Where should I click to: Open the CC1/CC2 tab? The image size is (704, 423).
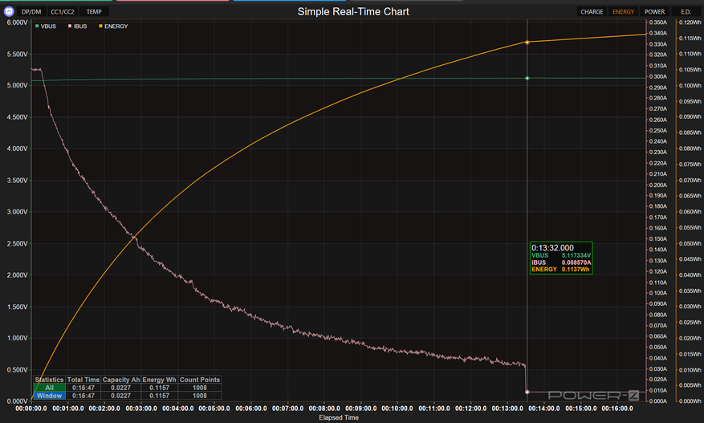pyautogui.click(x=63, y=12)
